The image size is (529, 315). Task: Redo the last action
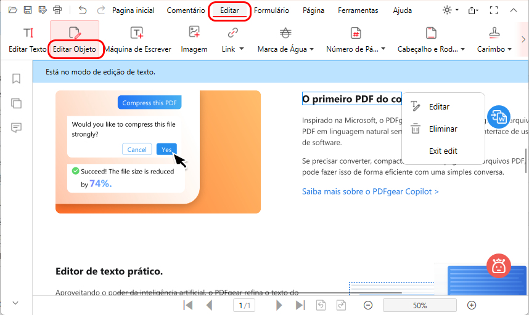(x=100, y=10)
